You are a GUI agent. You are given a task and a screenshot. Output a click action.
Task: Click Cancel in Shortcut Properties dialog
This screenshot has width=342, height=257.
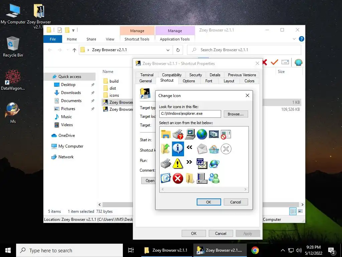click(x=221, y=233)
